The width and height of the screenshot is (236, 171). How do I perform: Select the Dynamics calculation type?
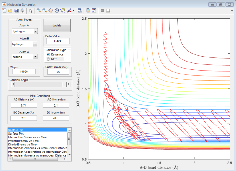pyautogui.click(x=48, y=54)
